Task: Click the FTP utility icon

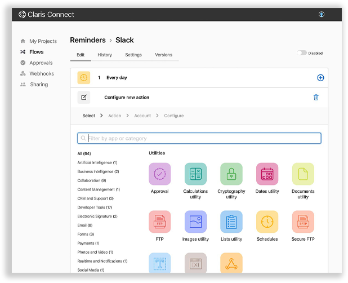Action: tap(159, 222)
